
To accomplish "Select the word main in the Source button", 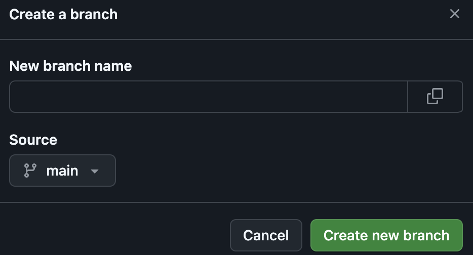I will click(x=62, y=171).
